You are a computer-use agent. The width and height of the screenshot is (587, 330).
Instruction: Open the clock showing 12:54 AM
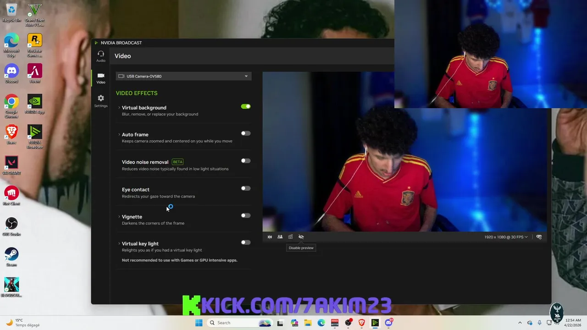(x=573, y=323)
